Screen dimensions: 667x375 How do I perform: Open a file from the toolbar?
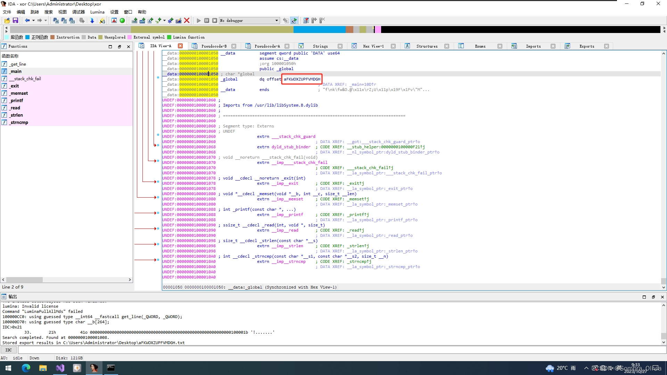pos(7,20)
